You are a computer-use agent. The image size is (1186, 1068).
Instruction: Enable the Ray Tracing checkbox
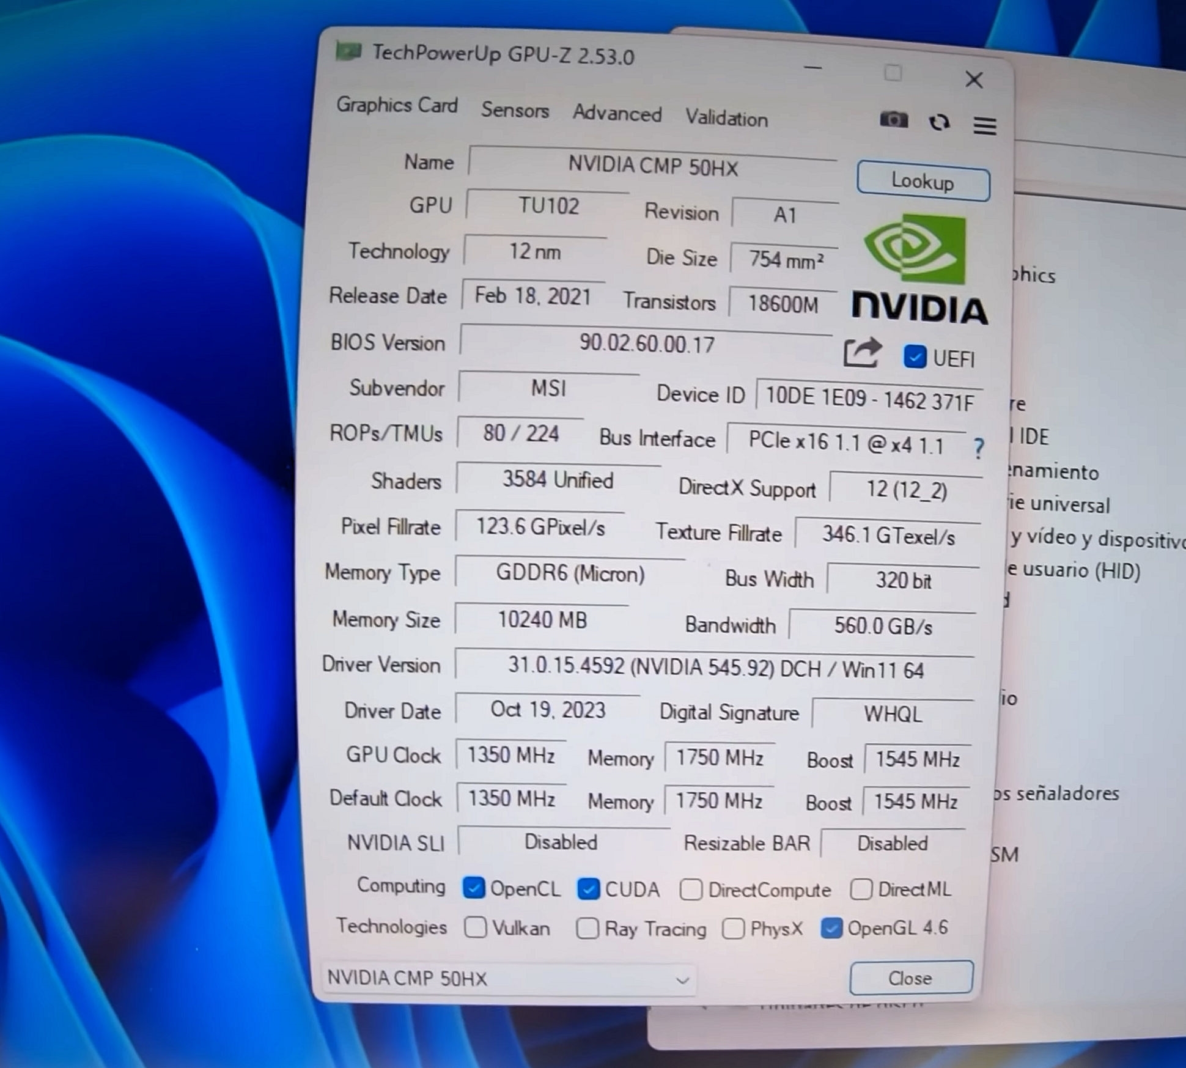tap(587, 928)
